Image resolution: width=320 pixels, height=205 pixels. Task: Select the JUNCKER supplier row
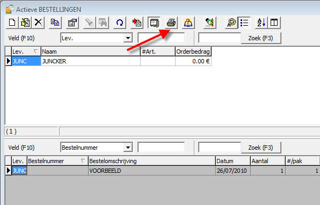click(108, 61)
